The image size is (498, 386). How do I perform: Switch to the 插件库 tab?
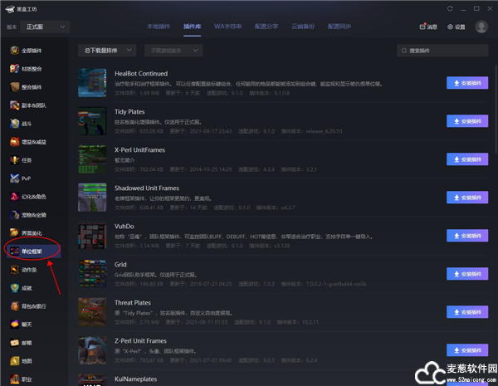(193, 27)
